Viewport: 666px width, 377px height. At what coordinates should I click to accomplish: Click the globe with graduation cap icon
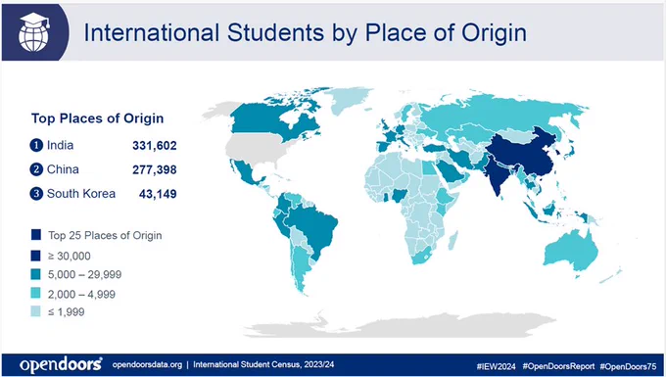tap(34, 32)
